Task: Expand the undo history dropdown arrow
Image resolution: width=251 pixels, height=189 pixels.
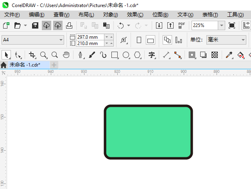Action: [129, 25]
